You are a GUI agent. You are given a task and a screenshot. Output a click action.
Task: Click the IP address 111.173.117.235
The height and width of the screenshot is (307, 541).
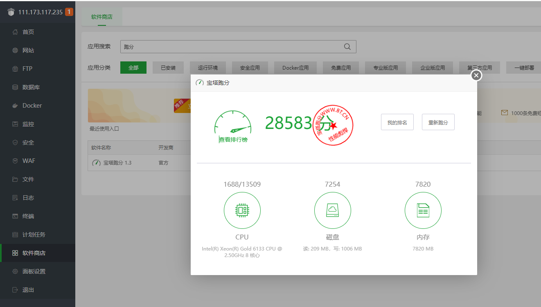coord(41,12)
